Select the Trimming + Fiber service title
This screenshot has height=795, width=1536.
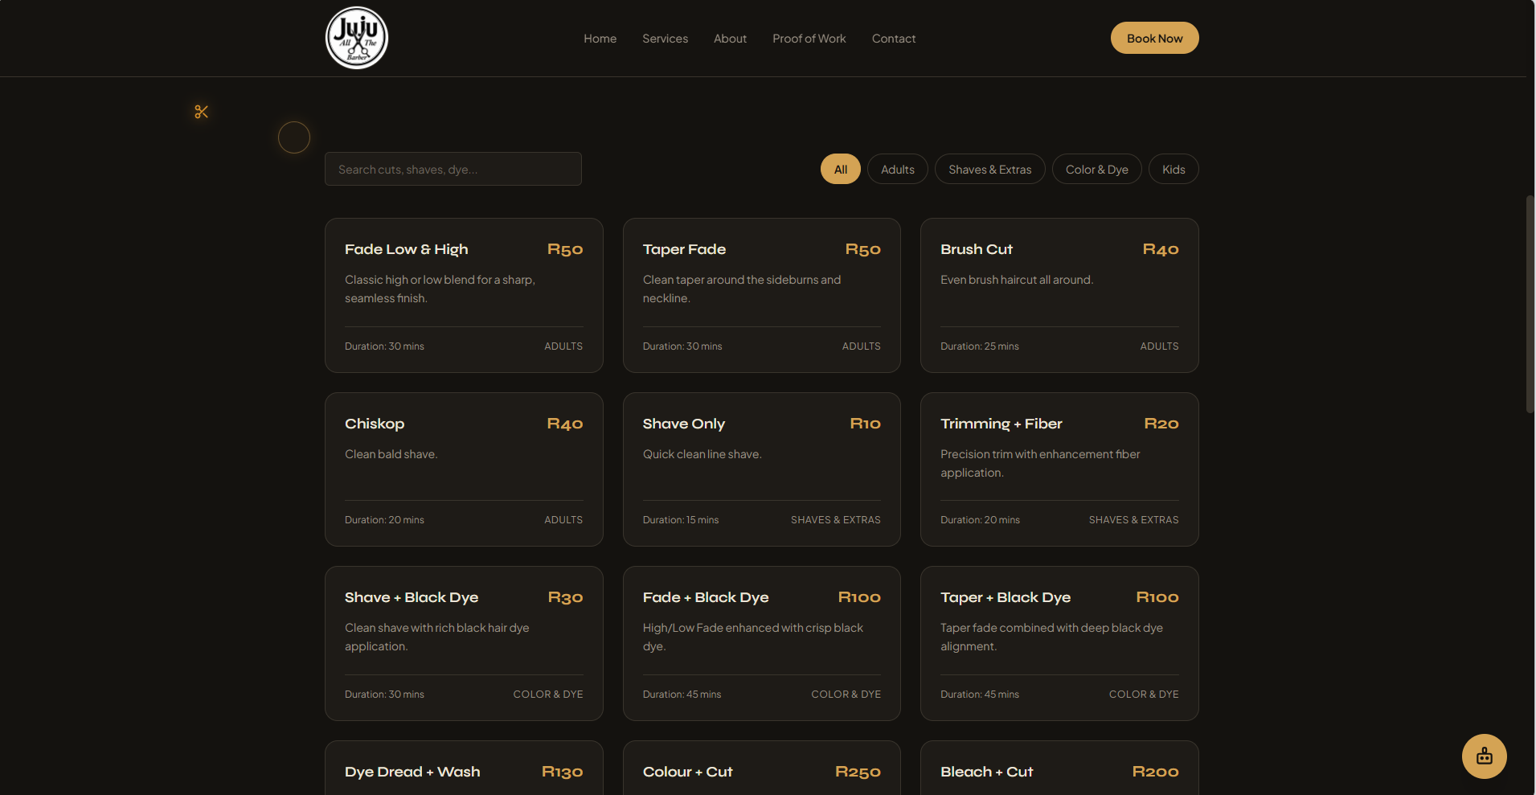(x=1001, y=424)
